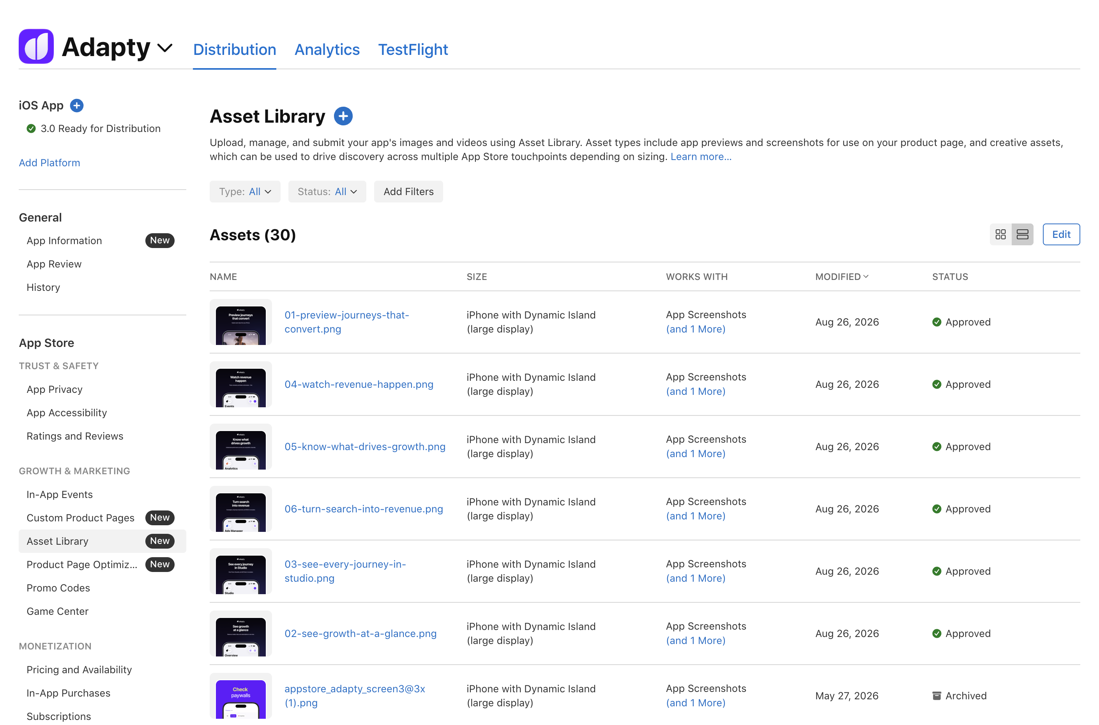Click the Add Platform link

pyautogui.click(x=49, y=163)
